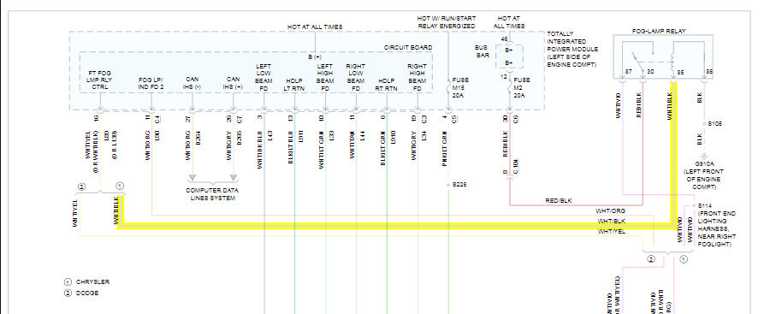Select the HDLP RT RTN label
The image size is (770, 314).
(x=387, y=85)
